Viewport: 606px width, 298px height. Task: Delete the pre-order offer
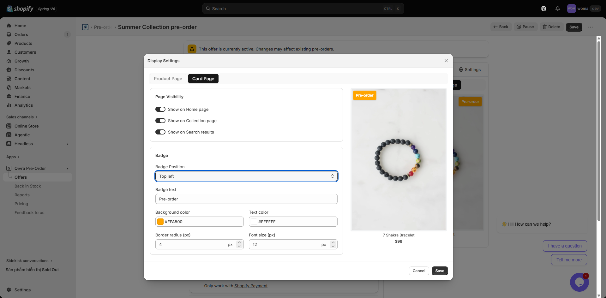[551, 27]
